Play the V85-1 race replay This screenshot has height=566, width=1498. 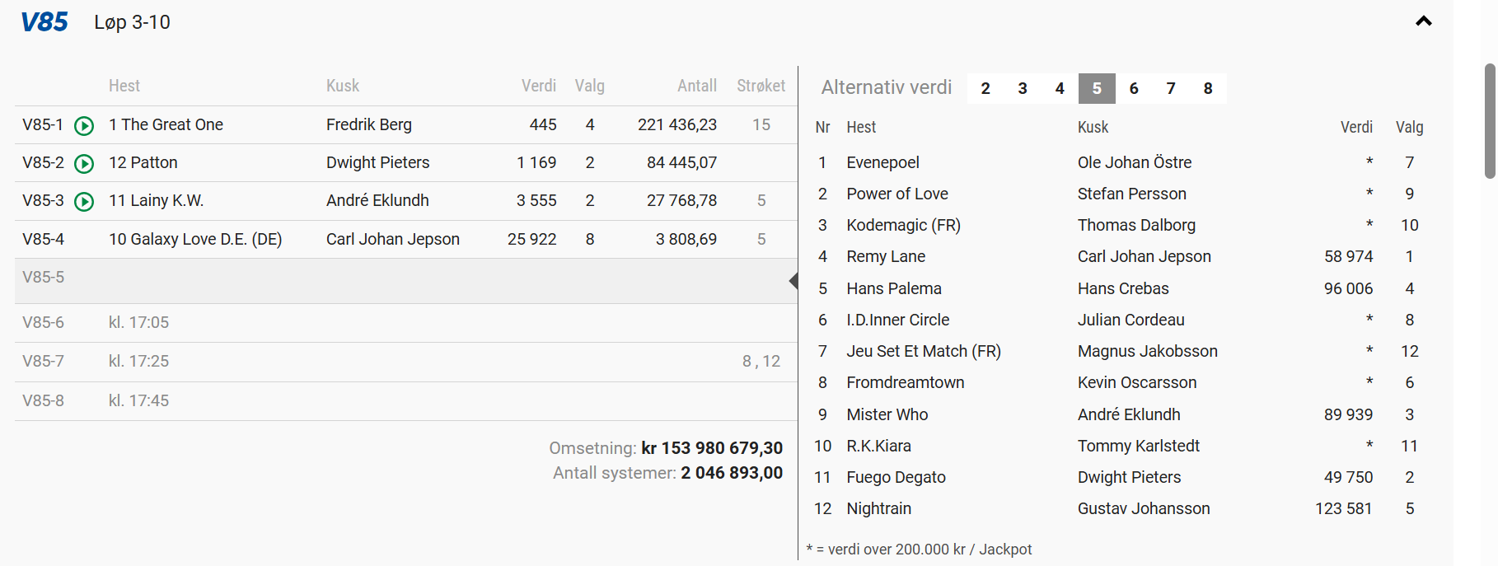click(x=84, y=125)
